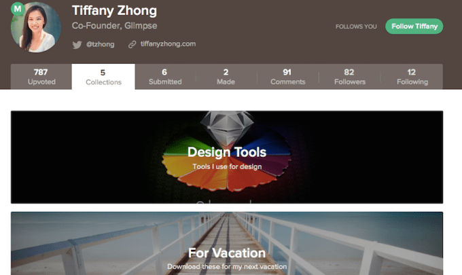462x275 pixels.
Task: Open the Submitted tab
Action: tap(165, 77)
